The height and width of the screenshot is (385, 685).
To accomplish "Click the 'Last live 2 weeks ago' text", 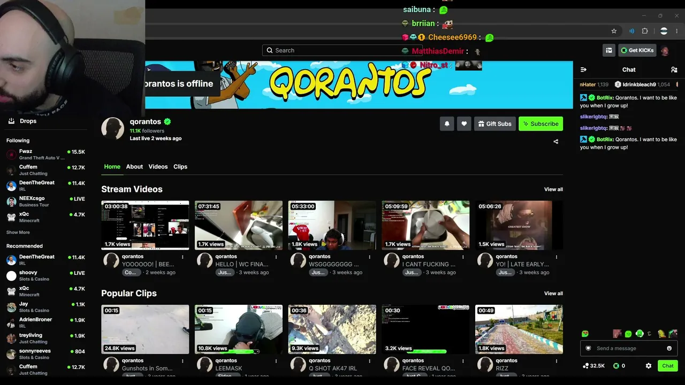I will click(156, 138).
